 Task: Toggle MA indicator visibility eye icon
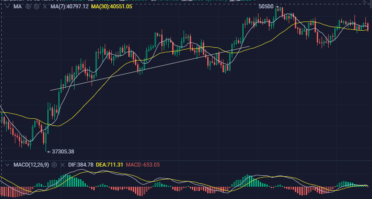point(28,7)
